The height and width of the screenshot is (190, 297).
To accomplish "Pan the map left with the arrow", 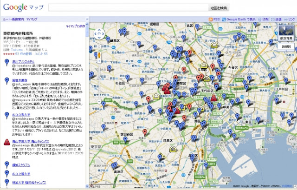I will pyautogui.click(x=96, y=34).
